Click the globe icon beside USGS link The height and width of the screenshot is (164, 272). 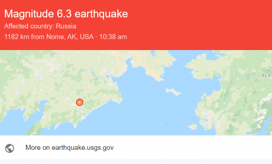[x=10, y=148]
